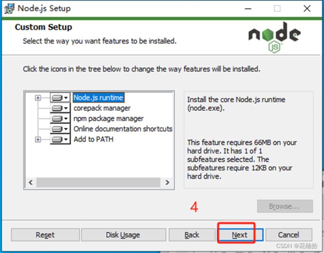This screenshot has width=324, height=253.
Task: Expand the Node.js runtime tree node
Action: point(38,98)
